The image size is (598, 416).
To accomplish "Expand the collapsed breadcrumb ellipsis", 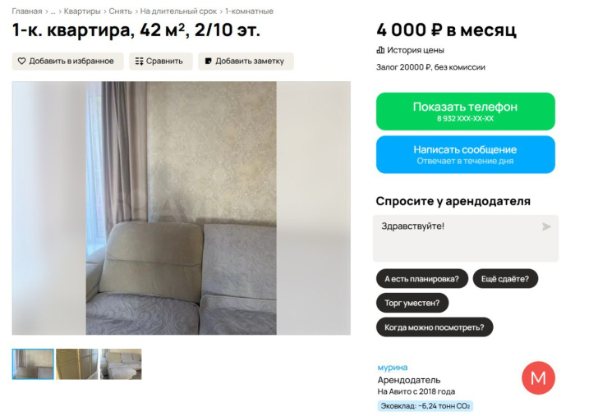I will [x=53, y=11].
